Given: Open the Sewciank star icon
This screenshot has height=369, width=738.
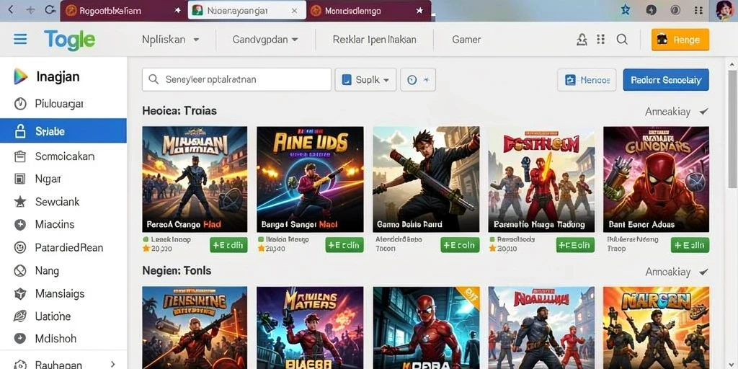Looking at the screenshot, I should (x=20, y=202).
